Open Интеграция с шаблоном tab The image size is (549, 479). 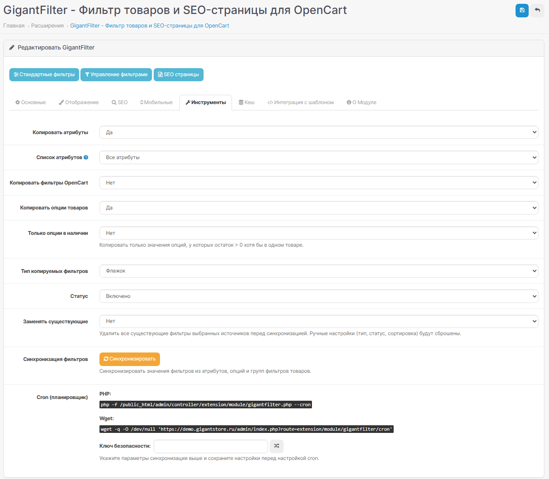coord(301,102)
